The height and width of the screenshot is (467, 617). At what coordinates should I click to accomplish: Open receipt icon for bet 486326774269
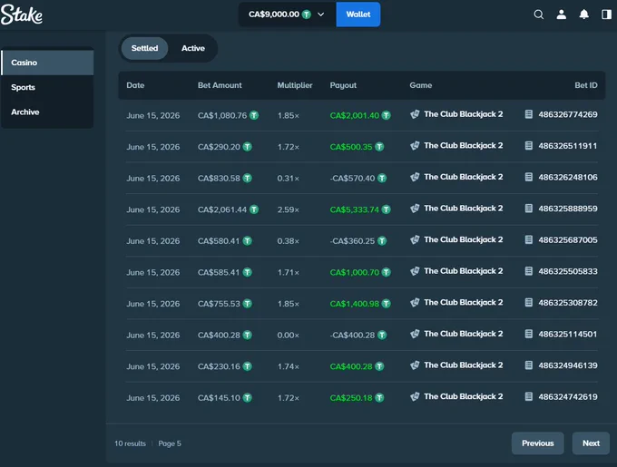[529, 114]
